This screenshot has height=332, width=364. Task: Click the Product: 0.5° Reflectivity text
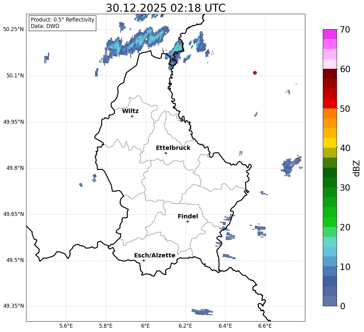pos(62,19)
